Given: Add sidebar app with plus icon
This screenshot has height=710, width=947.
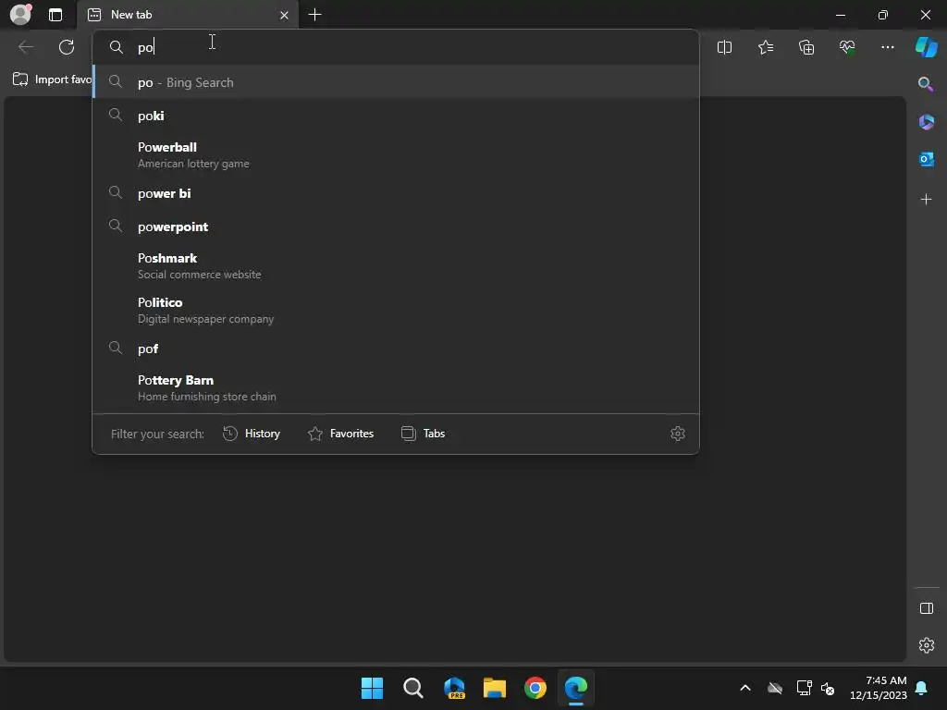Looking at the screenshot, I should pyautogui.click(x=926, y=200).
